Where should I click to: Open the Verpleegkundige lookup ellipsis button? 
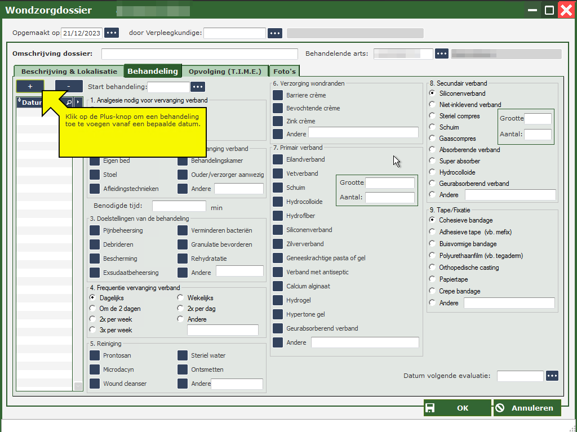274,33
